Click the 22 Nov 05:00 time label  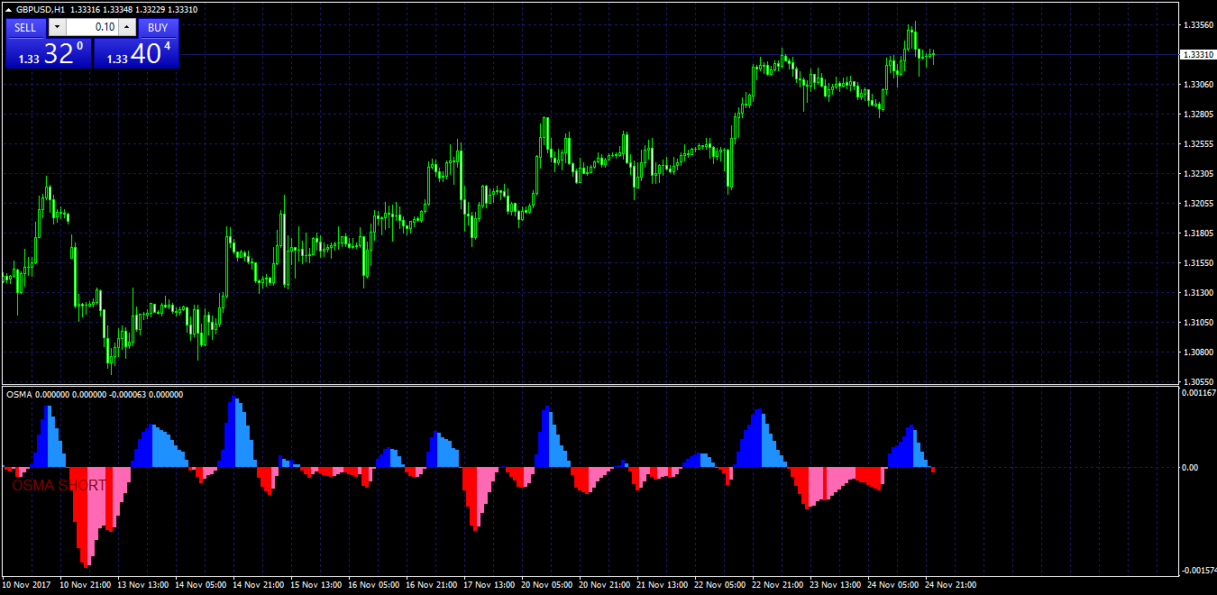(720, 585)
